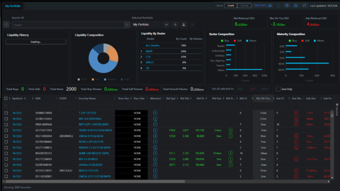The height and width of the screenshot is (191, 340).
Task: Enable the Live Only checkbox
Action: [278, 89]
